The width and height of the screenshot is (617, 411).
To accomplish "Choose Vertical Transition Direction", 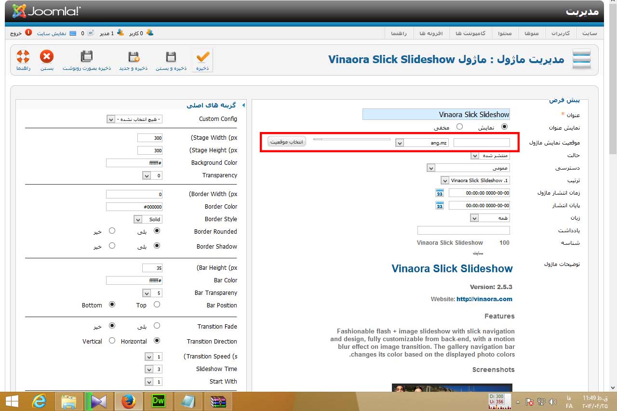I will (x=112, y=341).
